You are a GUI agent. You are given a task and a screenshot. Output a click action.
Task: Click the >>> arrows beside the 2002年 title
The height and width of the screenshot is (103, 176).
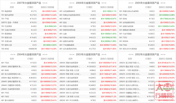pyautogui.click(x=163, y=55)
